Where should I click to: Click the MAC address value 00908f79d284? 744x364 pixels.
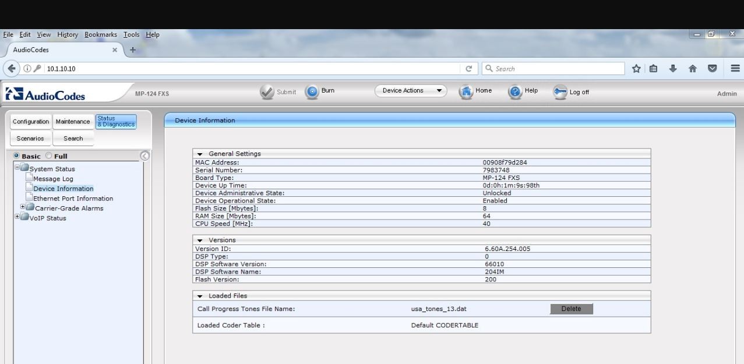point(505,162)
